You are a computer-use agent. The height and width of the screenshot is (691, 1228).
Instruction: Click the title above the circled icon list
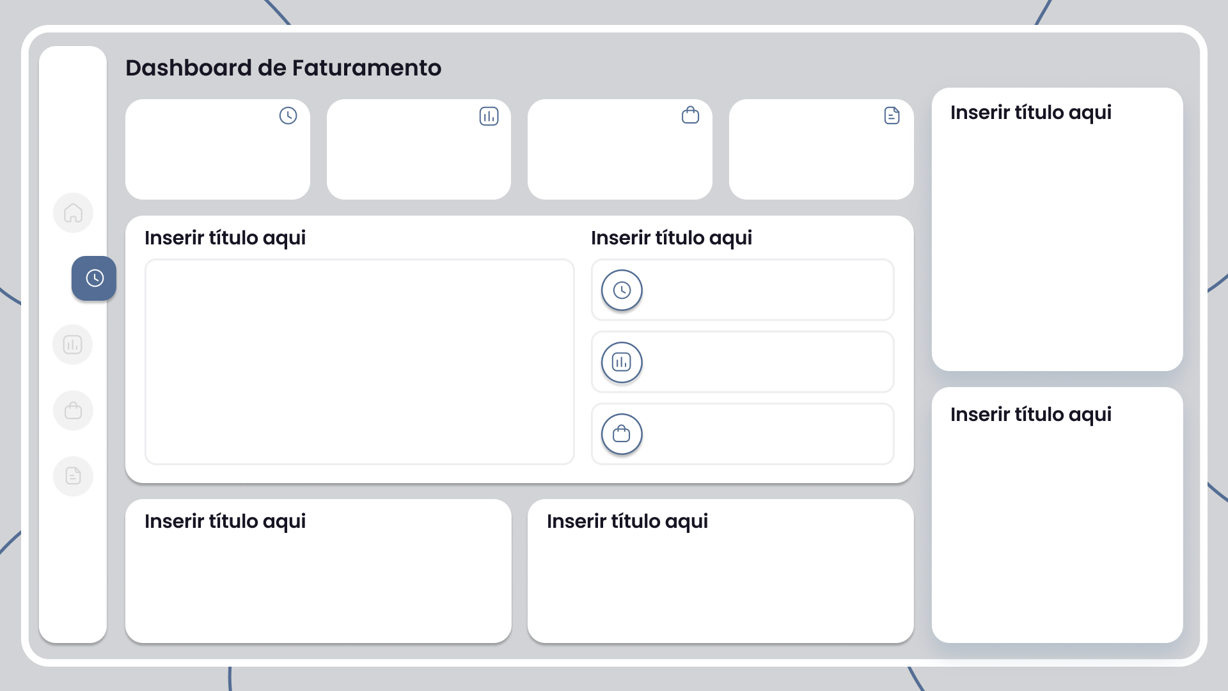671,238
